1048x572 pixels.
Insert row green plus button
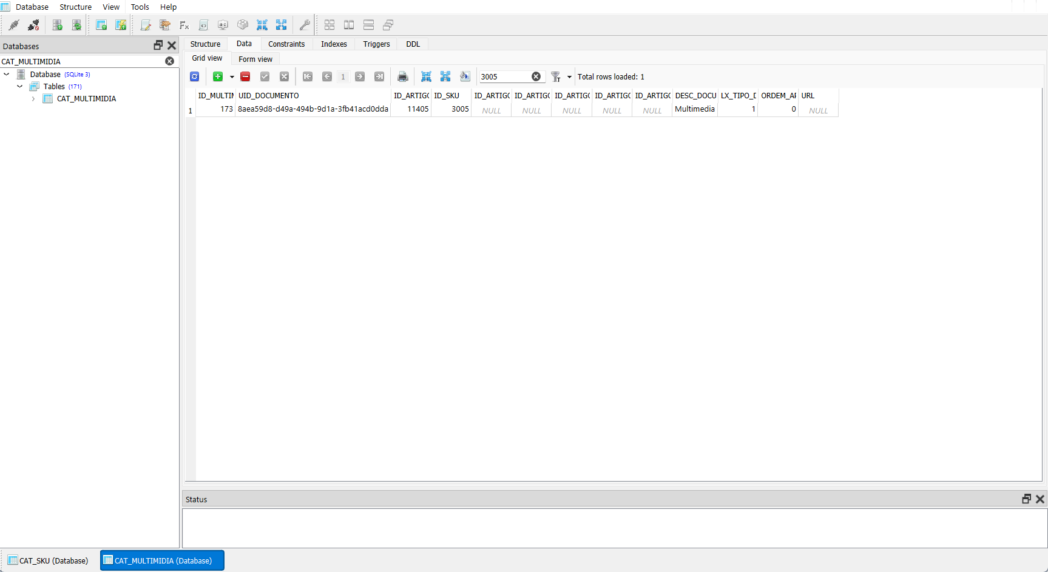[x=218, y=76]
